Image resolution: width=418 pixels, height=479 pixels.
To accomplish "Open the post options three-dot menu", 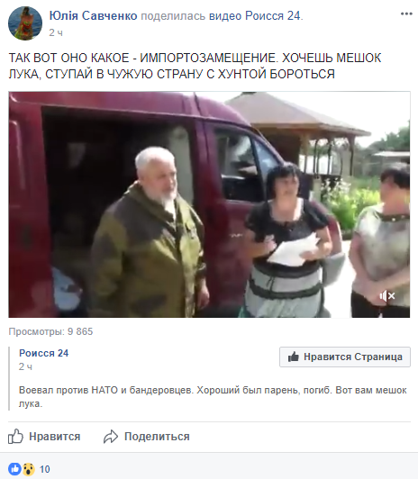I will pyautogui.click(x=406, y=14).
